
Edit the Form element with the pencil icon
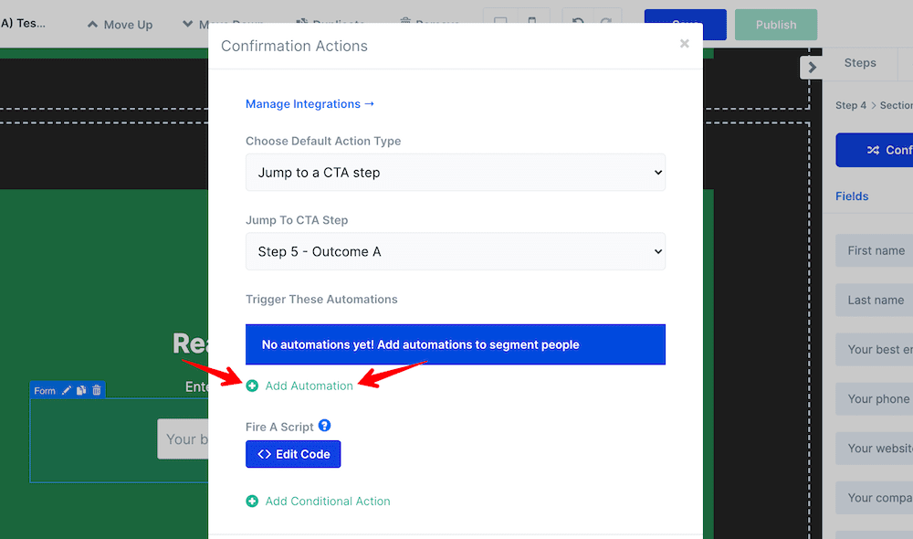coord(67,390)
